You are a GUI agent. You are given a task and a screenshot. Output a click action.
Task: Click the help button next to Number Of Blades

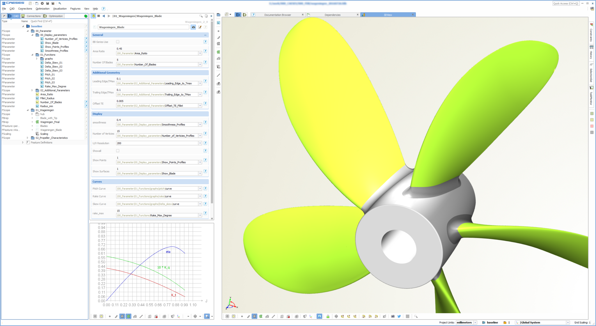(x=205, y=62)
